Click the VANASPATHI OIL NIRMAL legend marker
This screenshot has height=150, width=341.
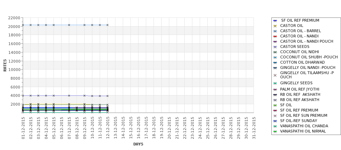(275, 131)
